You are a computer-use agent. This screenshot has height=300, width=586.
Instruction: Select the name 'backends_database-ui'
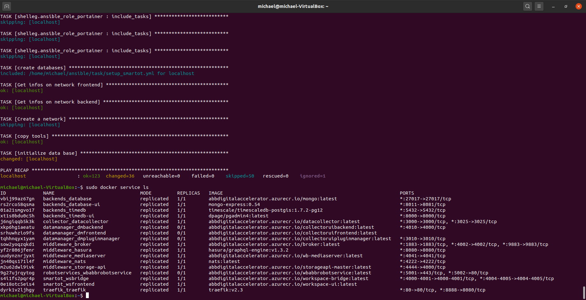pyautogui.click(x=71, y=204)
